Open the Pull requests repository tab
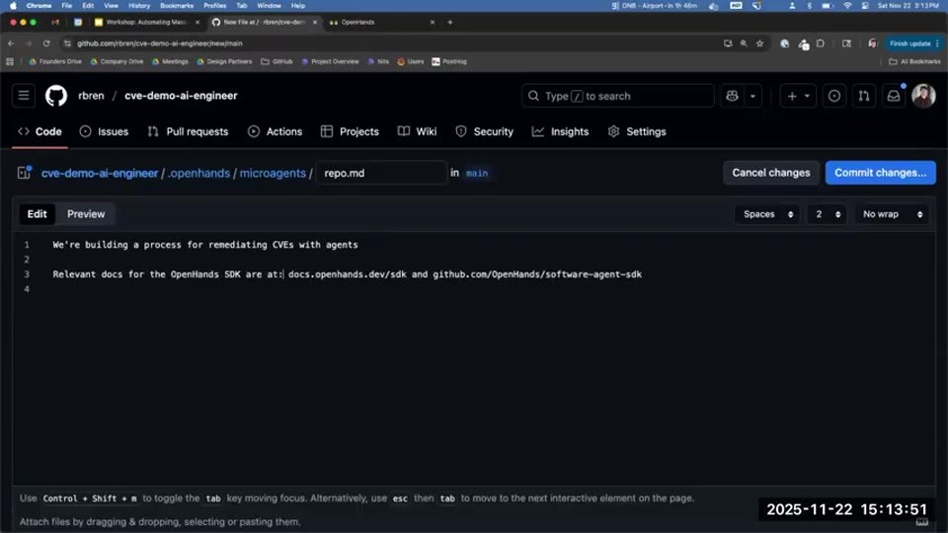Image resolution: width=948 pixels, height=533 pixels. pyautogui.click(x=188, y=131)
